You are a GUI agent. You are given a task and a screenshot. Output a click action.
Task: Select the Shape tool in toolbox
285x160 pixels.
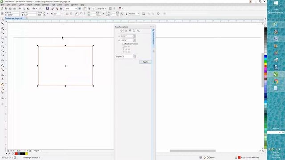pyautogui.click(x=2, y=24)
